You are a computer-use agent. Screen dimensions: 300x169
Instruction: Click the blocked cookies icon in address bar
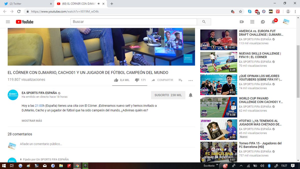point(233,12)
